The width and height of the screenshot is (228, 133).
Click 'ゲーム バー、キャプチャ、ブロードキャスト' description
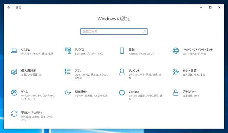click(x=38, y=97)
